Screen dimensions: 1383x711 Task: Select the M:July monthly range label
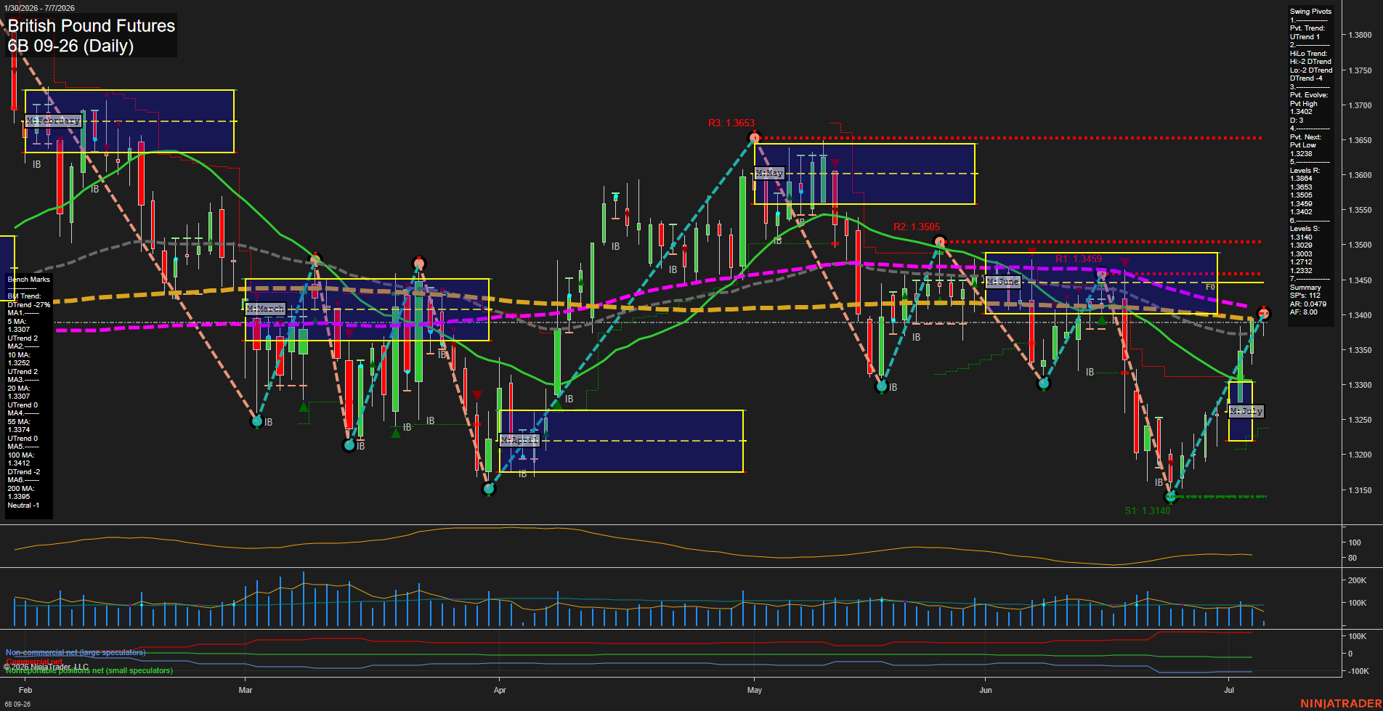coord(1246,411)
